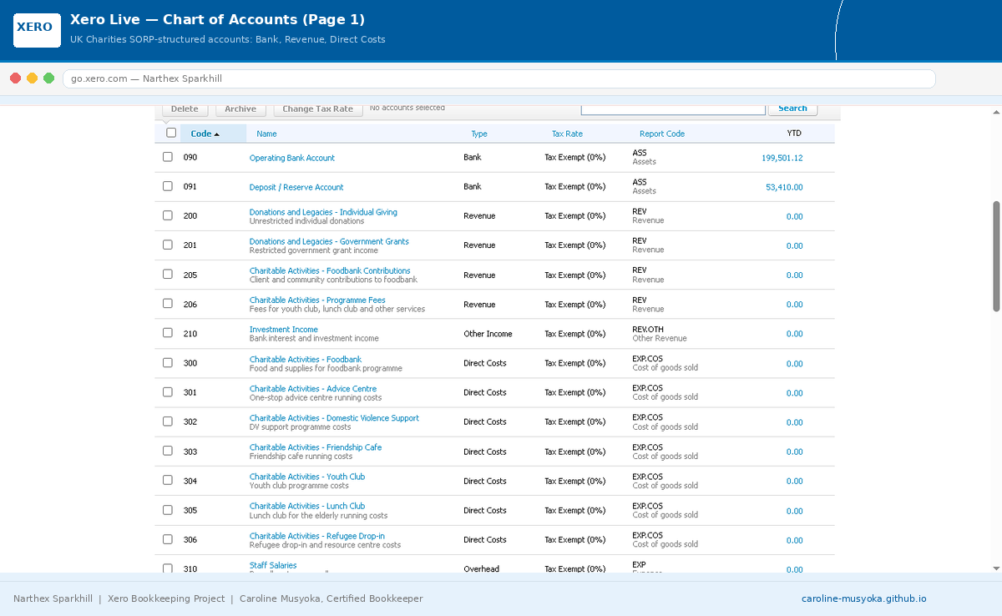Screen dimensions: 1002x616
Task: Open the Staff Salaries account
Action: pyautogui.click(x=273, y=565)
